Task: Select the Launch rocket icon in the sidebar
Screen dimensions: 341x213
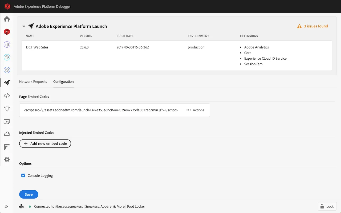Action: point(7,83)
